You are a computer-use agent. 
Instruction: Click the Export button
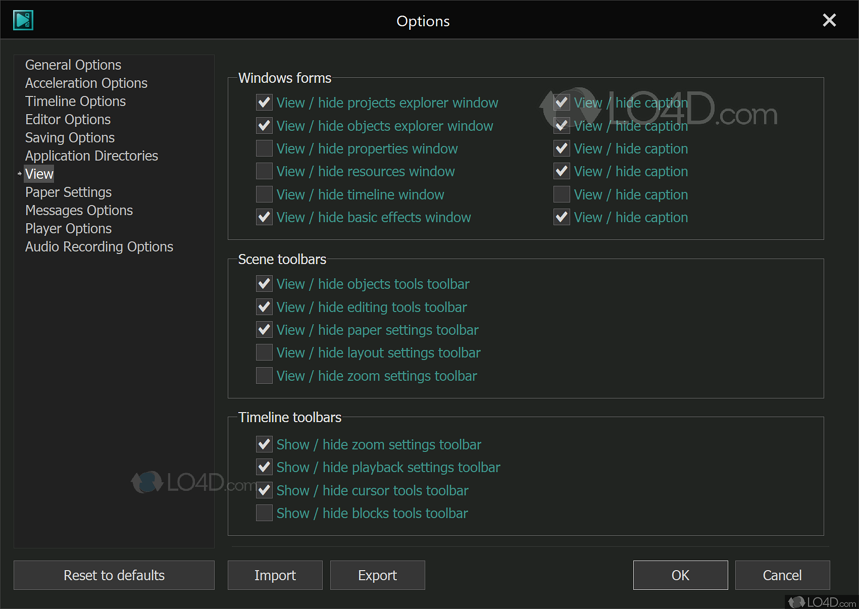pos(377,575)
